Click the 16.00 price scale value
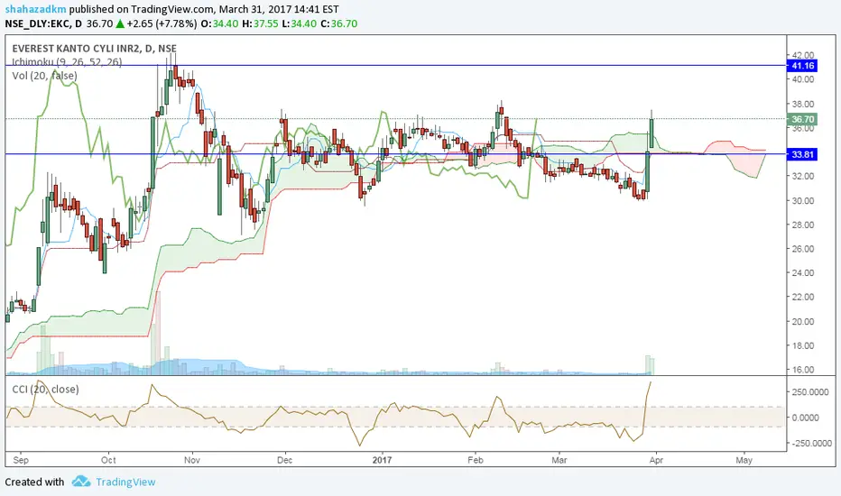 [x=803, y=370]
